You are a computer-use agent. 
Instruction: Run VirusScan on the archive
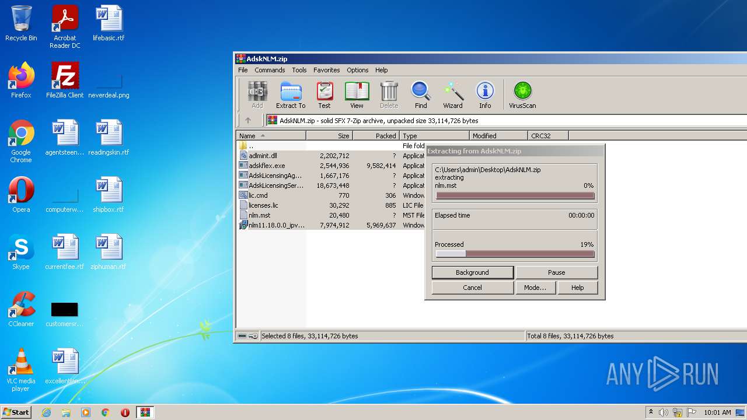[522, 94]
